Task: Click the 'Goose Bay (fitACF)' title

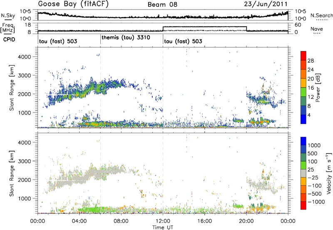Action: pyautogui.click(x=73, y=4)
